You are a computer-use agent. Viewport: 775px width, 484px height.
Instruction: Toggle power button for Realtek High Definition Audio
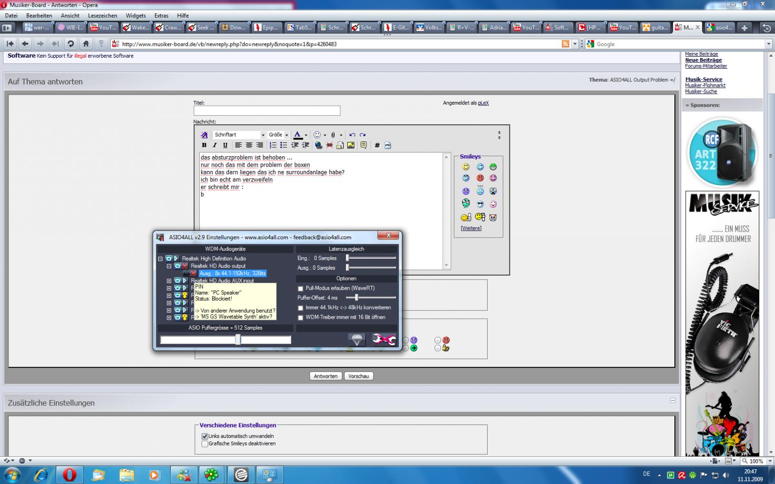click(x=168, y=259)
